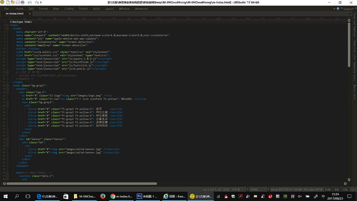Open the Layout ribbon tab

coord(109,9)
